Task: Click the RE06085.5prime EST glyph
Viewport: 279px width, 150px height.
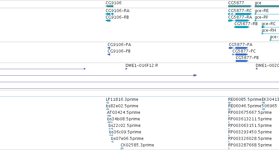Action: (230, 103)
